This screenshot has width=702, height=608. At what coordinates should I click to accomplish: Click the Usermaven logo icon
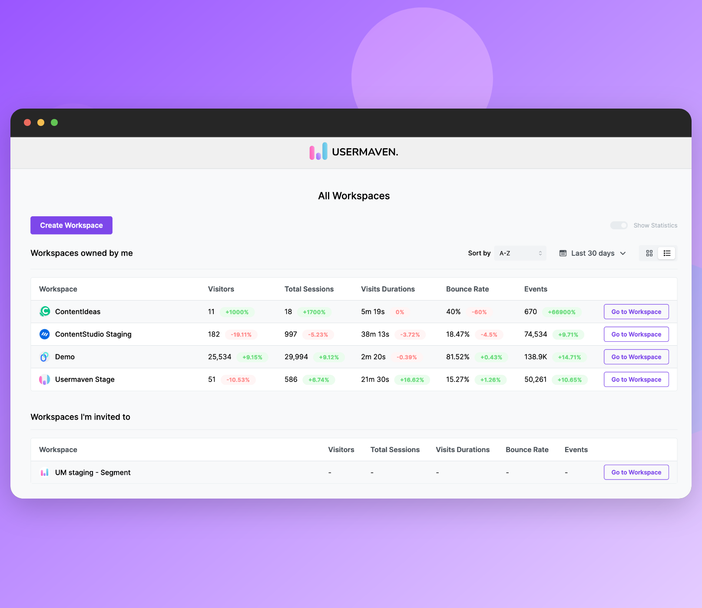318,151
